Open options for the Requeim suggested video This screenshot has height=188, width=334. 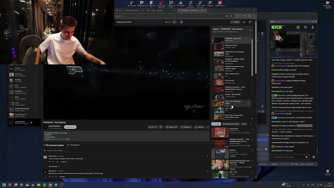pyautogui.click(x=252, y=150)
